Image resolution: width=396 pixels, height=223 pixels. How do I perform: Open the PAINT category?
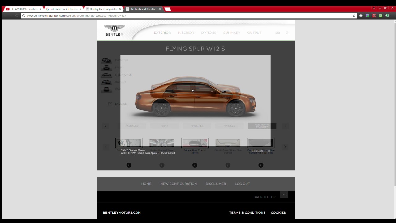(x=164, y=126)
